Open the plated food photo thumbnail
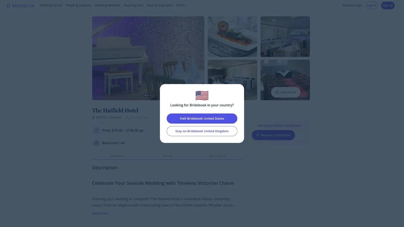404x227 pixels. click(232, 37)
